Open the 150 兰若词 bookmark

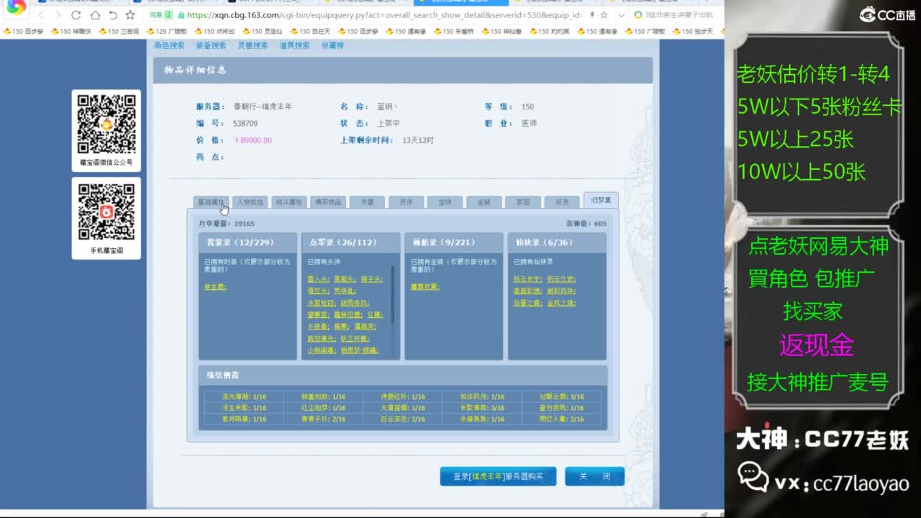(x=119, y=32)
